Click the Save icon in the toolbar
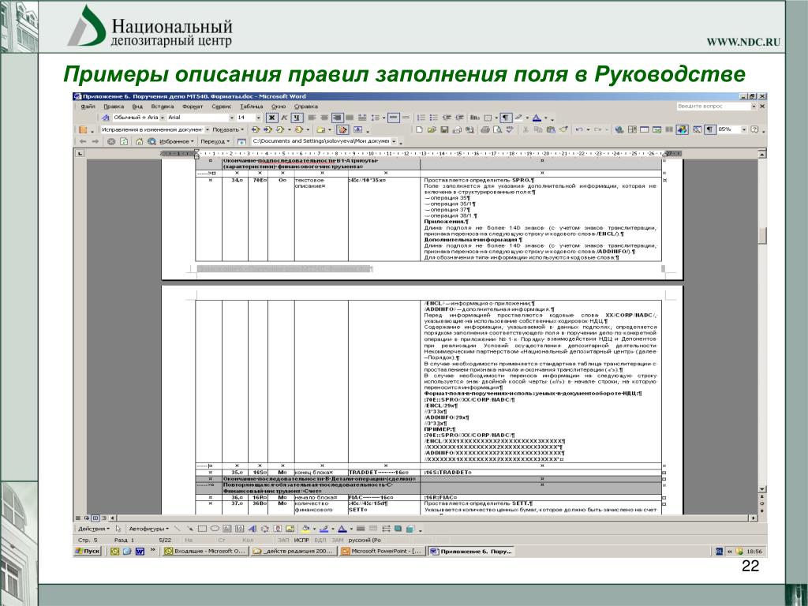Screen dimensions: 808x606 (445, 129)
